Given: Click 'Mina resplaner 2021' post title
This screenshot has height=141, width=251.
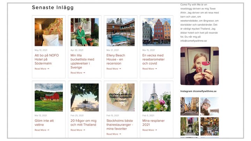Looking at the screenshot, I should 153,123.
